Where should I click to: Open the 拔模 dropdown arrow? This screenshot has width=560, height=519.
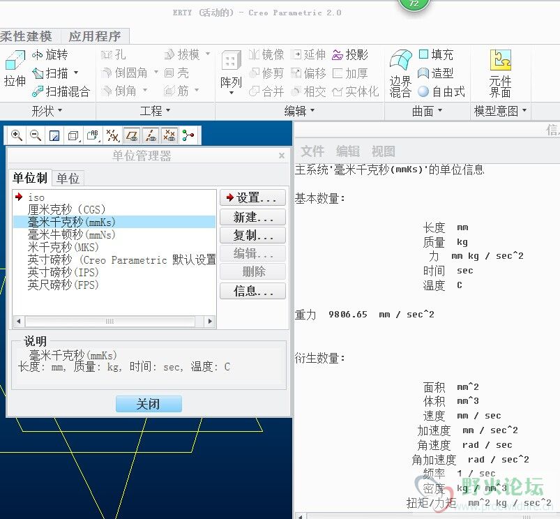point(208,54)
